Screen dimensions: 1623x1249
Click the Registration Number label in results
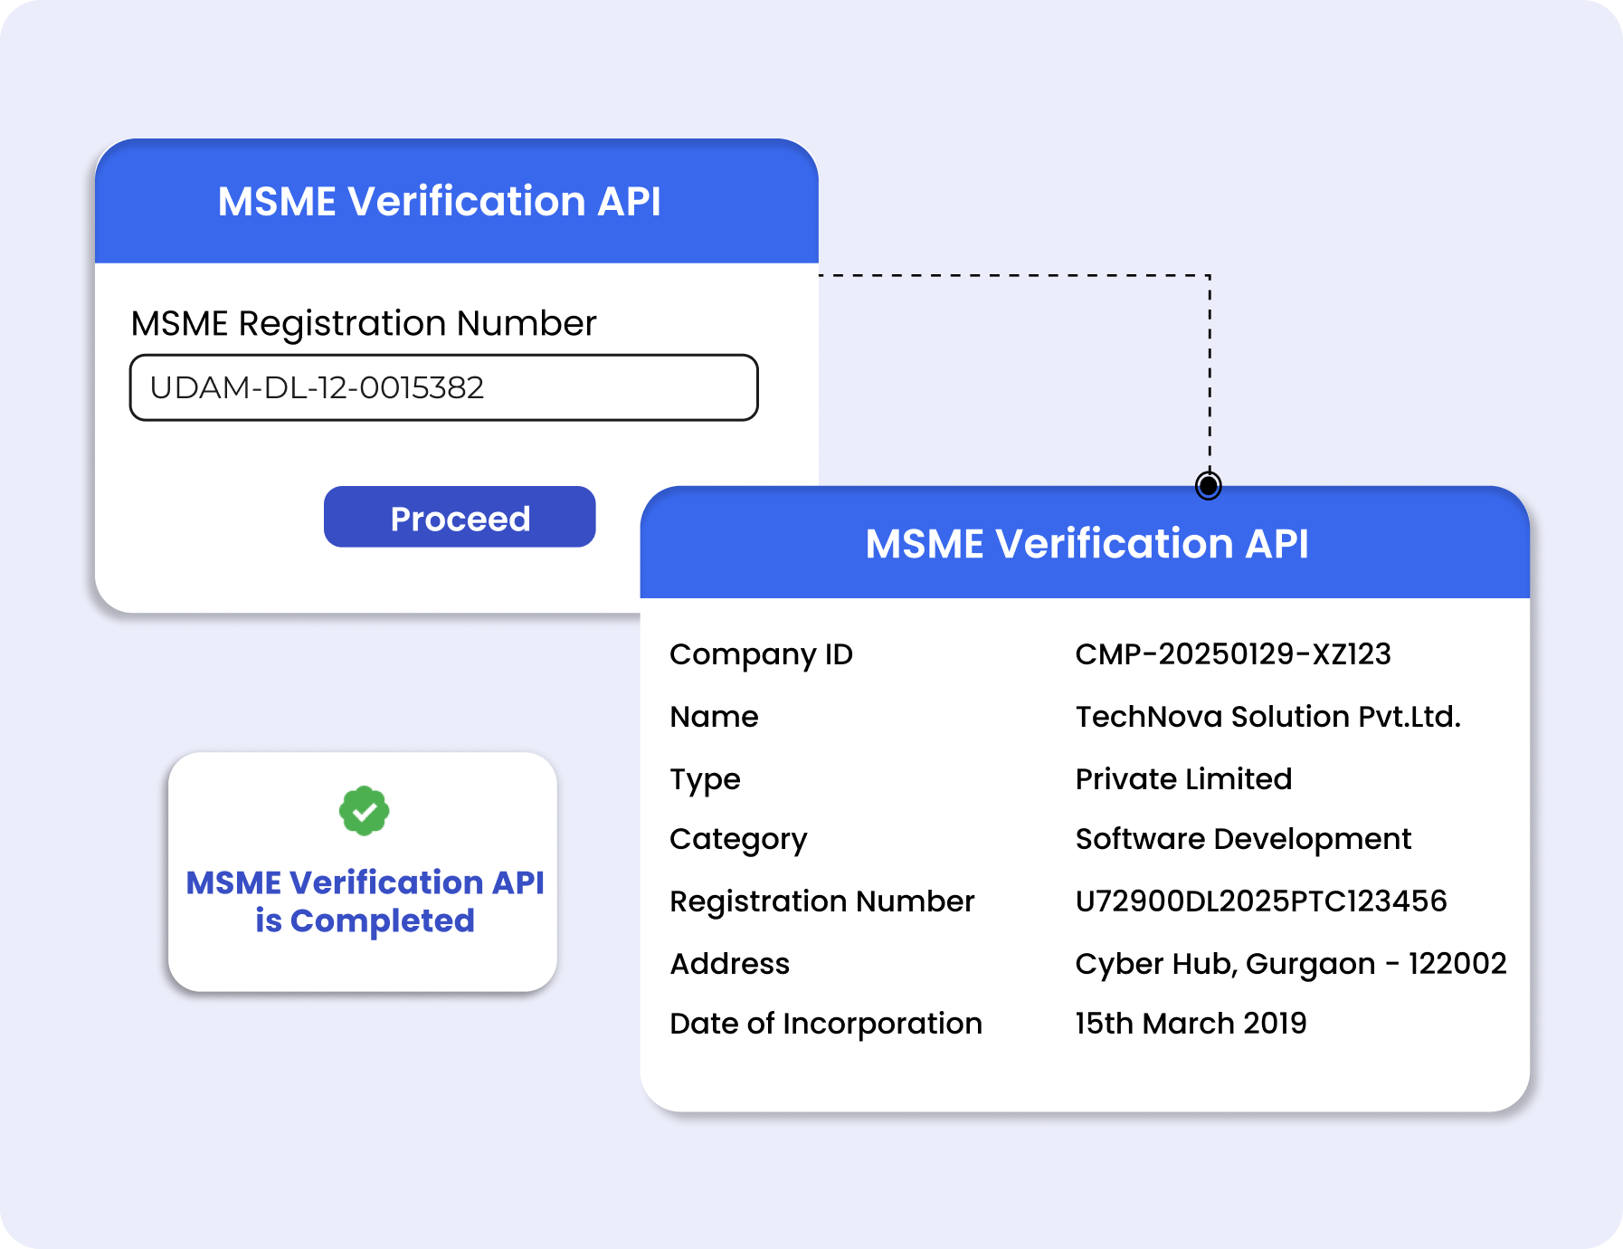point(821,901)
